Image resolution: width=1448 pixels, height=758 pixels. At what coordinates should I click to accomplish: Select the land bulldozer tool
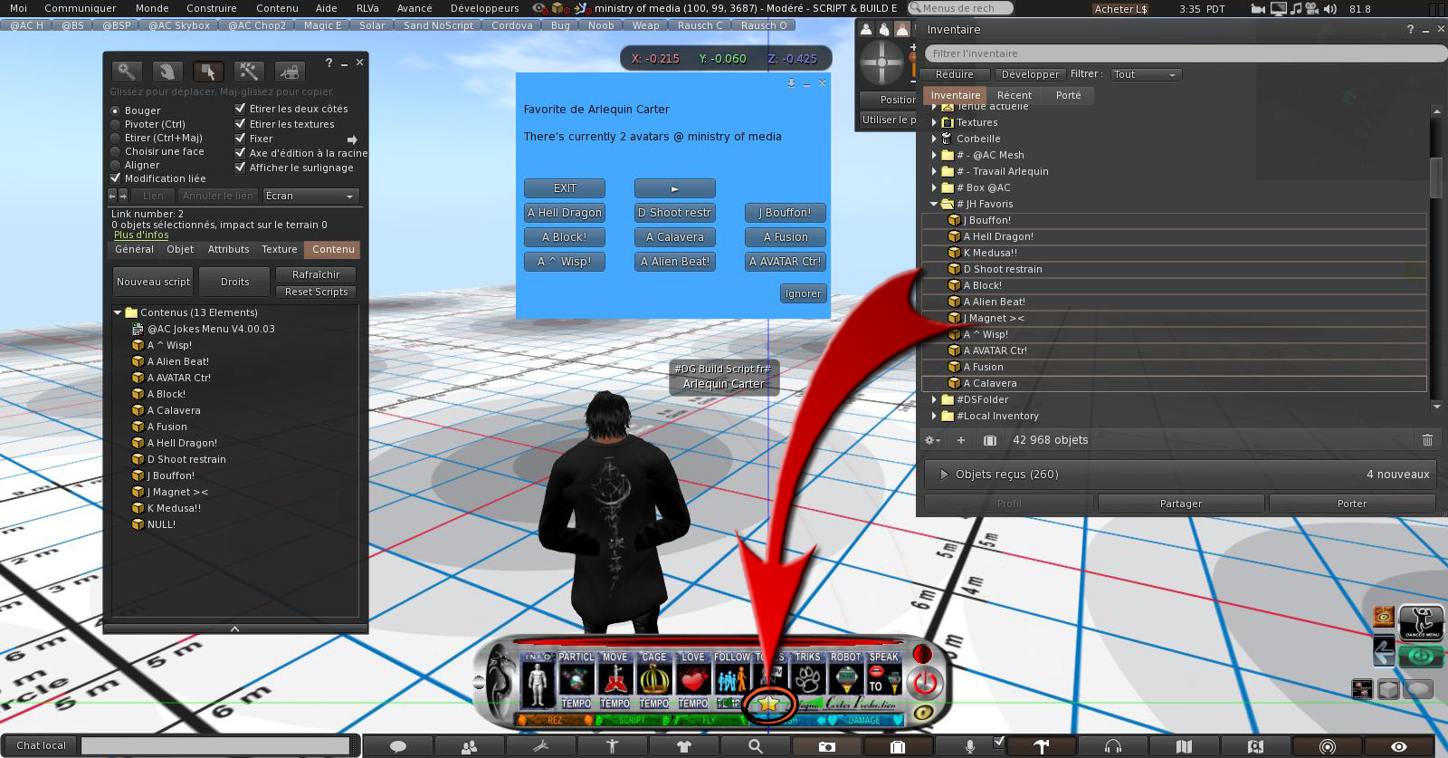point(289,72)
